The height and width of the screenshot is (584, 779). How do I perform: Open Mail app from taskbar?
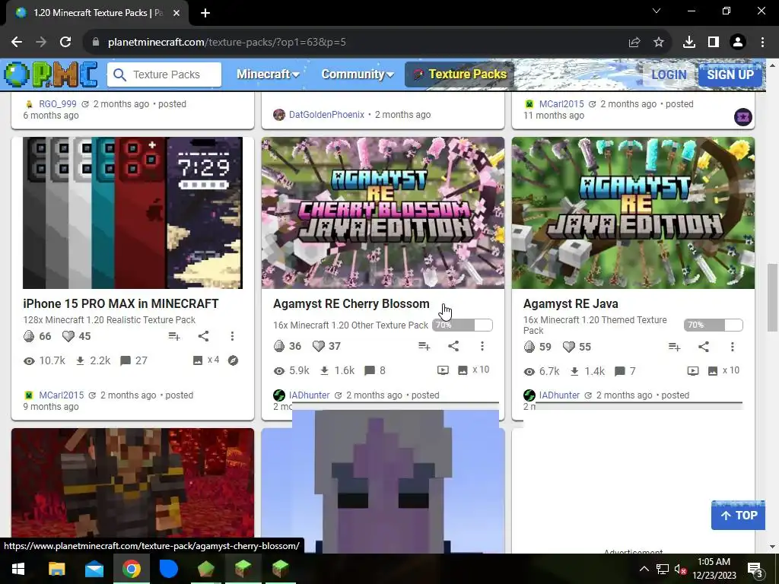click(x=94, y=569)
